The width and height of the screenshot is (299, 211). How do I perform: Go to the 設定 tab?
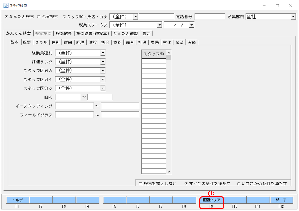coord(146,34)
